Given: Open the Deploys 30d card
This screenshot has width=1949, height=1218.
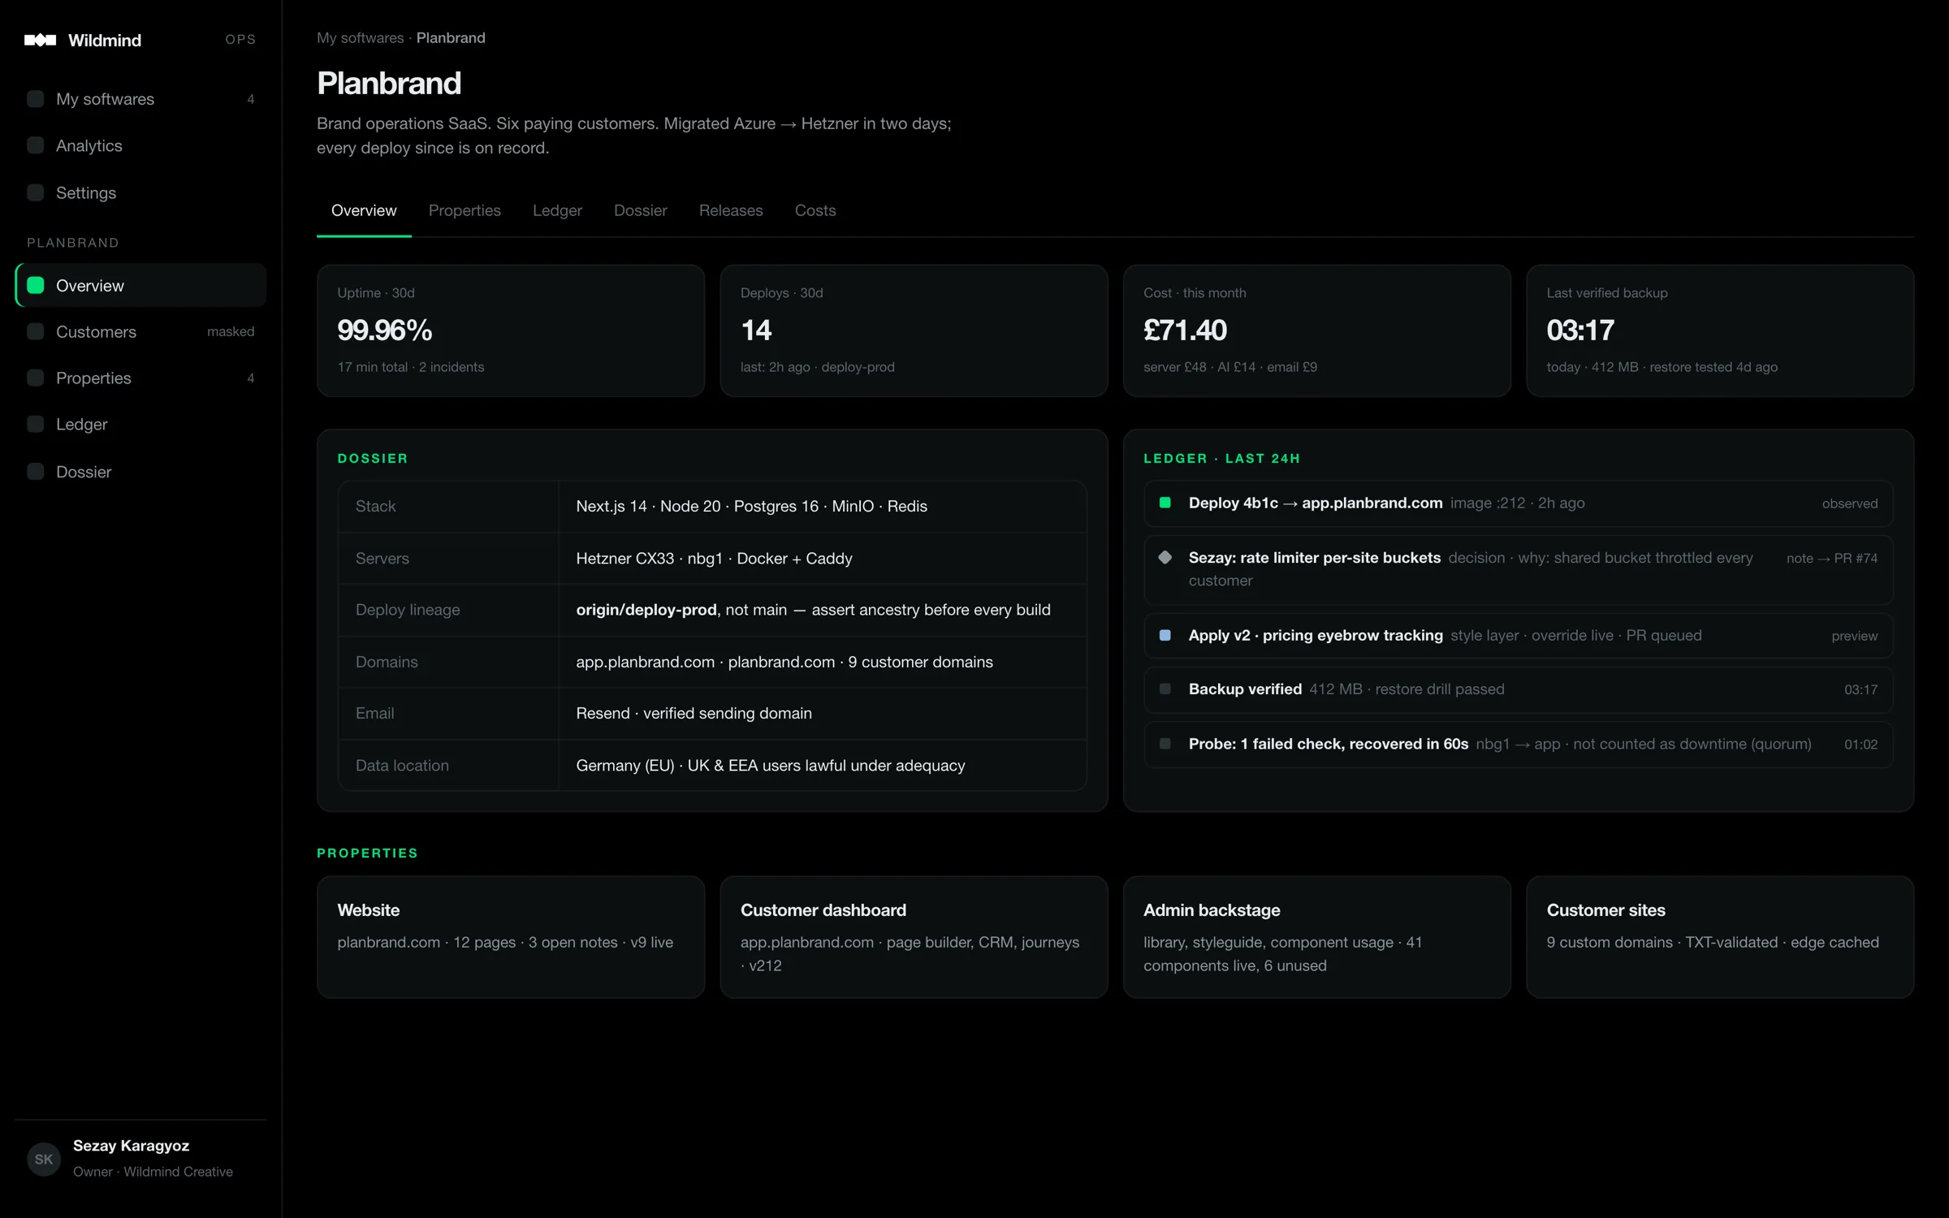Looking at the screenshot, I should click(914, 330).
